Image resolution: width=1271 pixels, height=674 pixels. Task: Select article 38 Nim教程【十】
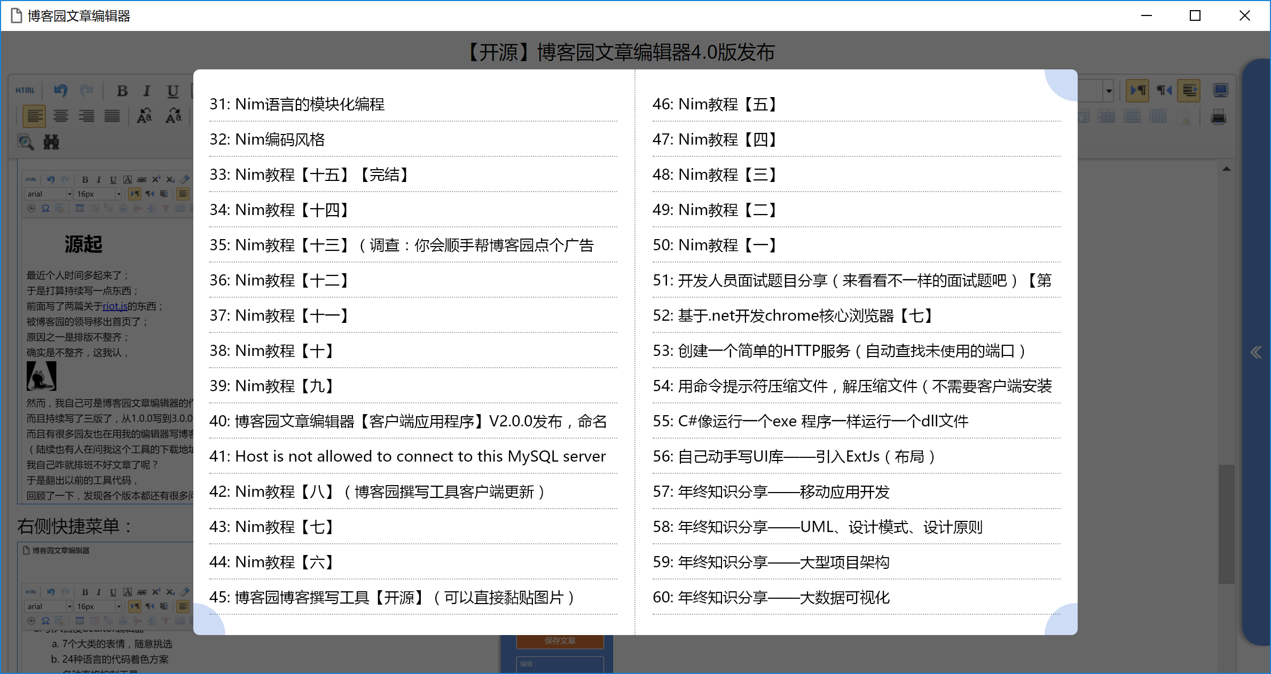click(413, 351)
